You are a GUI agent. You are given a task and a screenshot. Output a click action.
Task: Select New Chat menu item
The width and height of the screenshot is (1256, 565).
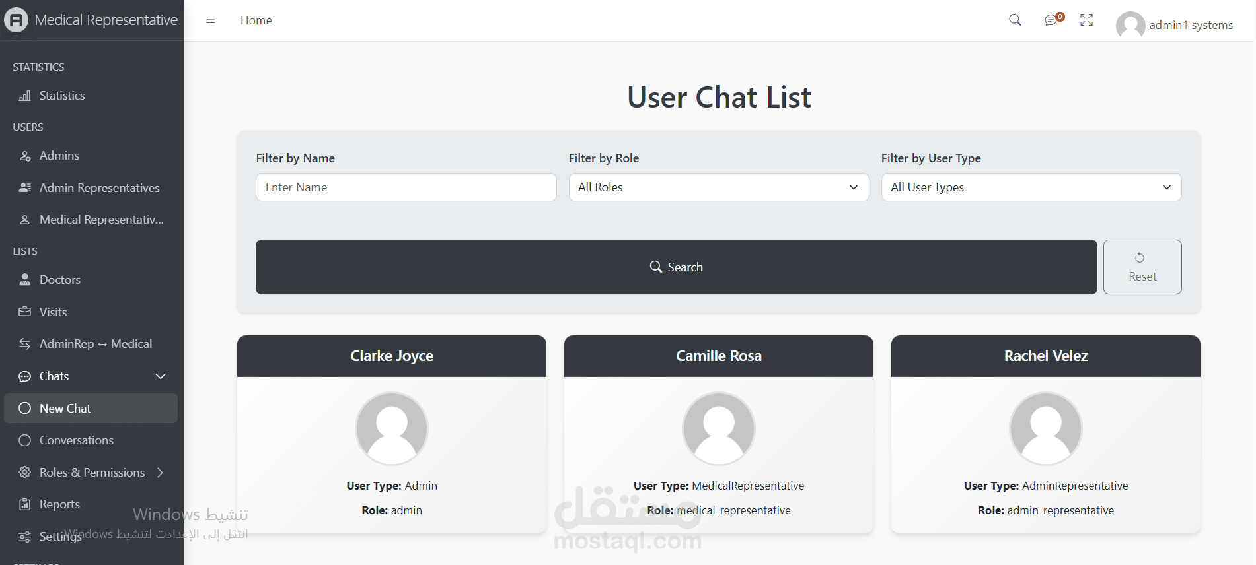tap(65, 409)
